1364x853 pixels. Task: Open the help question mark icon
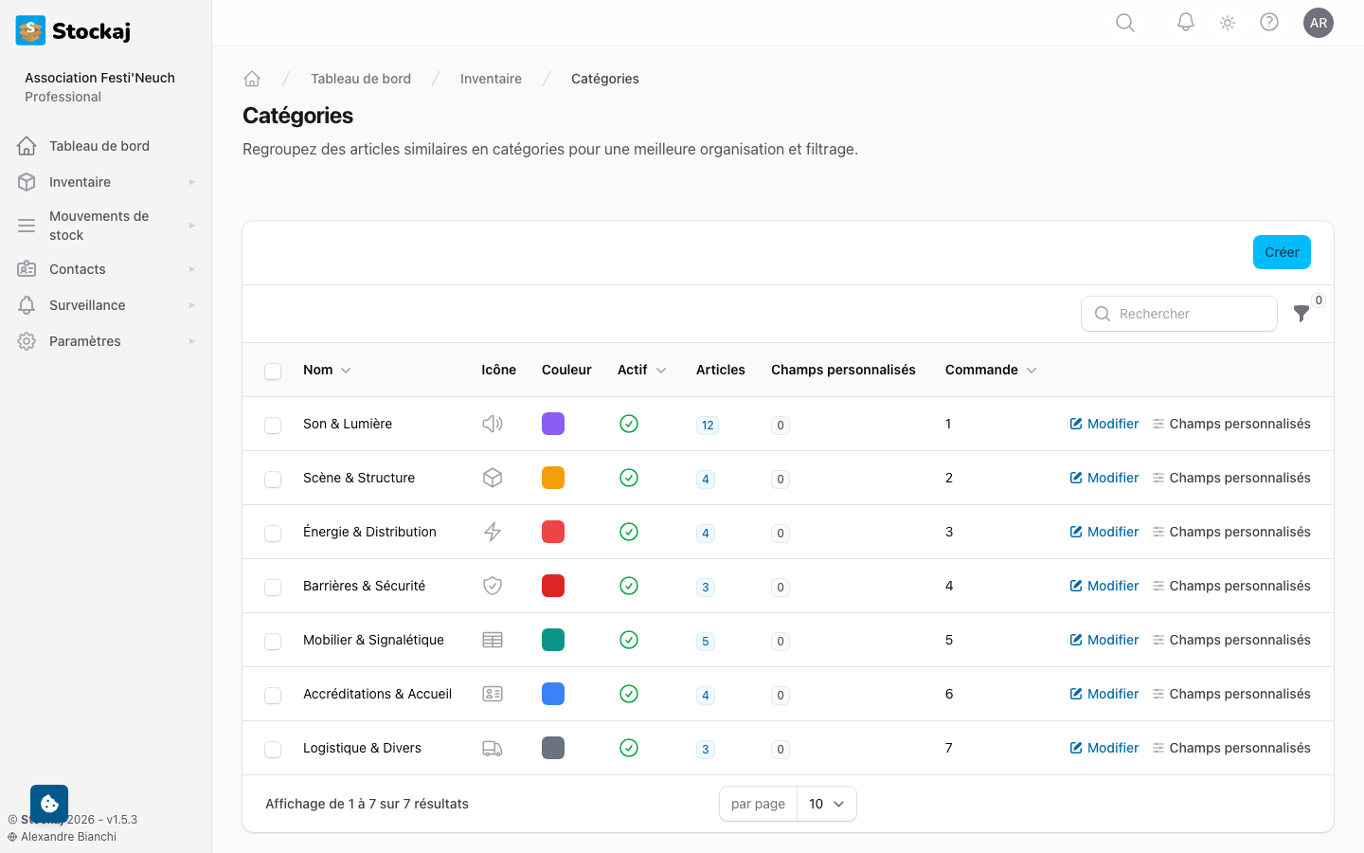click(1269, 23)
